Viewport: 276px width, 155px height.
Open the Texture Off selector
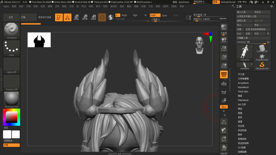pos(11,83)
